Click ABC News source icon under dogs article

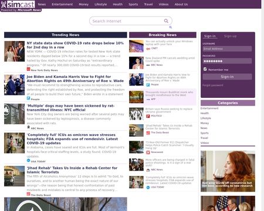pyautogui.click(x=28, y=127)
